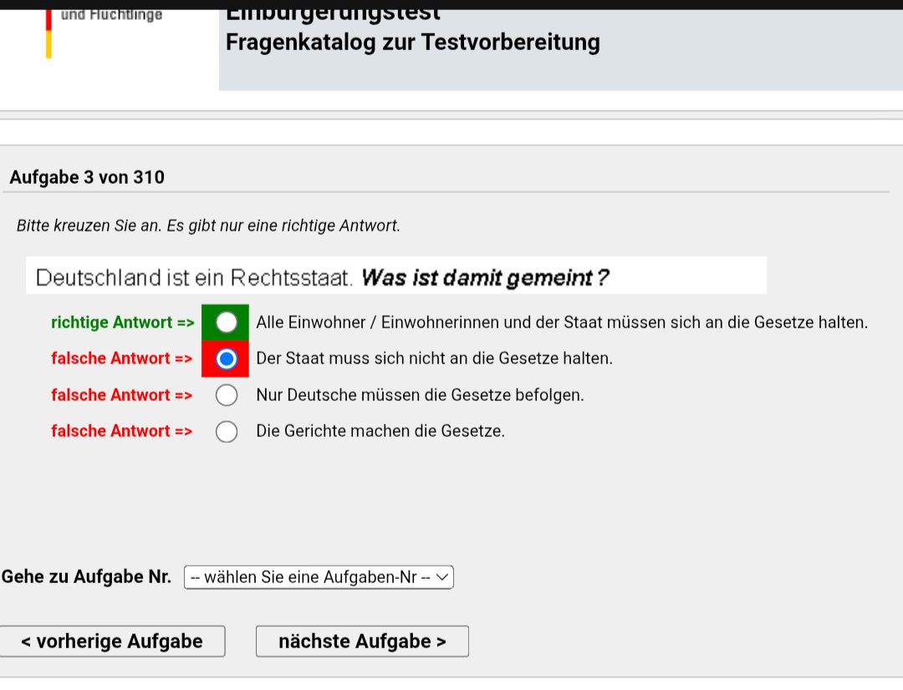This screenshot has height=690, width=903.
Task: Click the 'Aufgabe 3 von 310' heading
Action: tap(87, 178)
